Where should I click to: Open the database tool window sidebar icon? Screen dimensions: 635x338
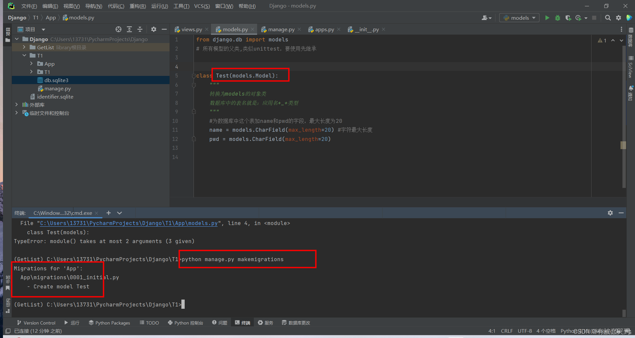pos(631,37)
